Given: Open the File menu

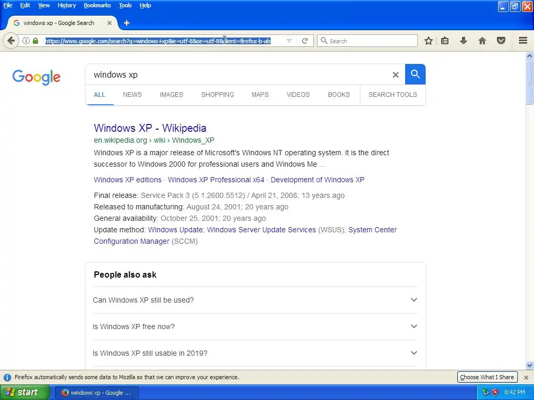Looking at the screenshot, I should point(7,5).
